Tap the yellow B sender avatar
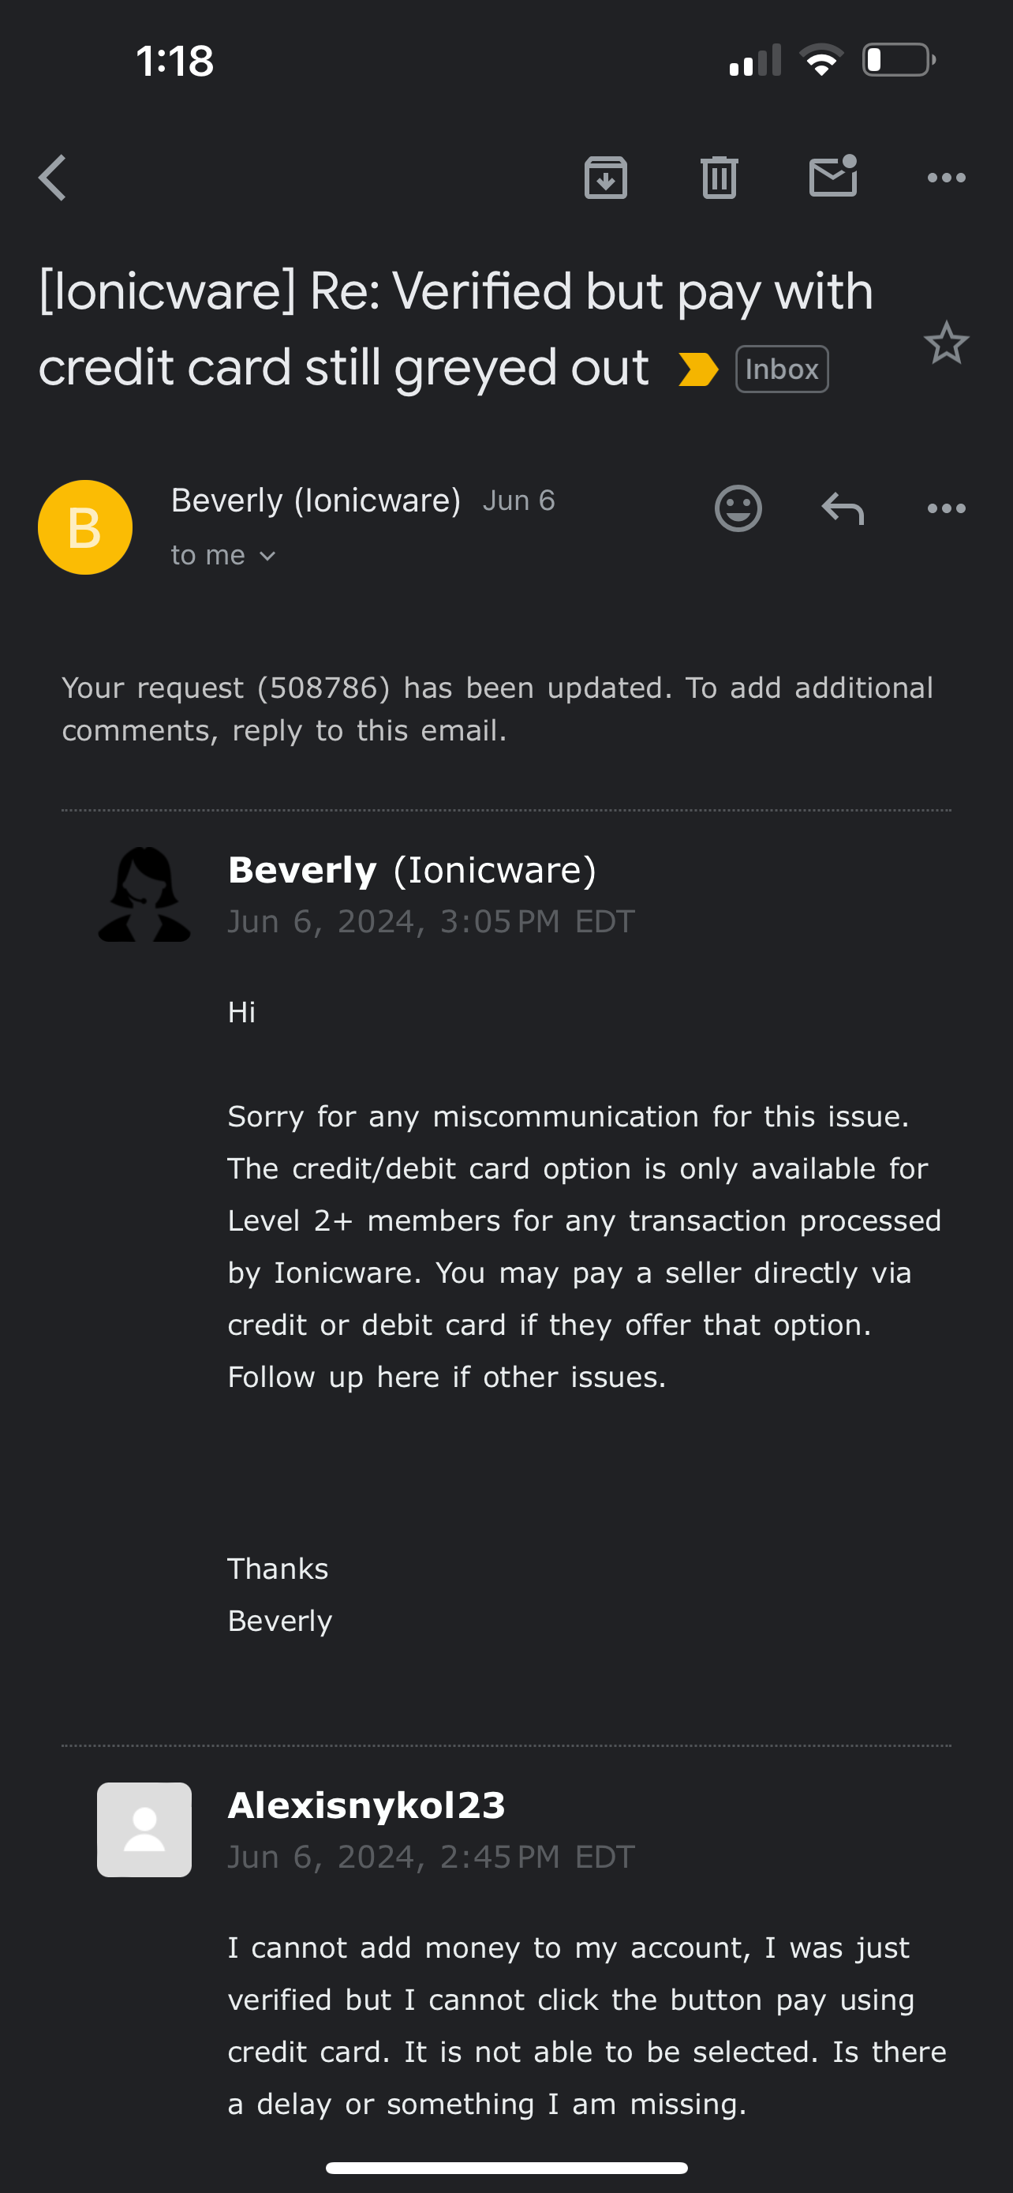Viewport: 1013px width, 2193px height. [x=85, y=528]
